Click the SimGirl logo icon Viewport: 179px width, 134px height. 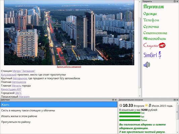pos(152,55)
